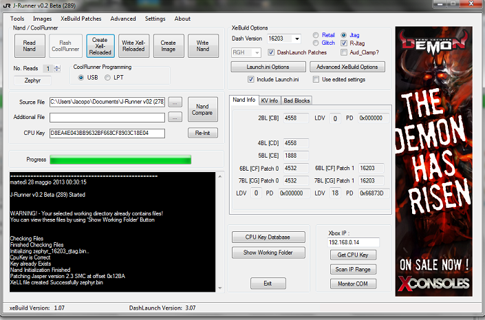Click the 2BL [CB] value 4558

pyautogui.click(x=296, y=118)
